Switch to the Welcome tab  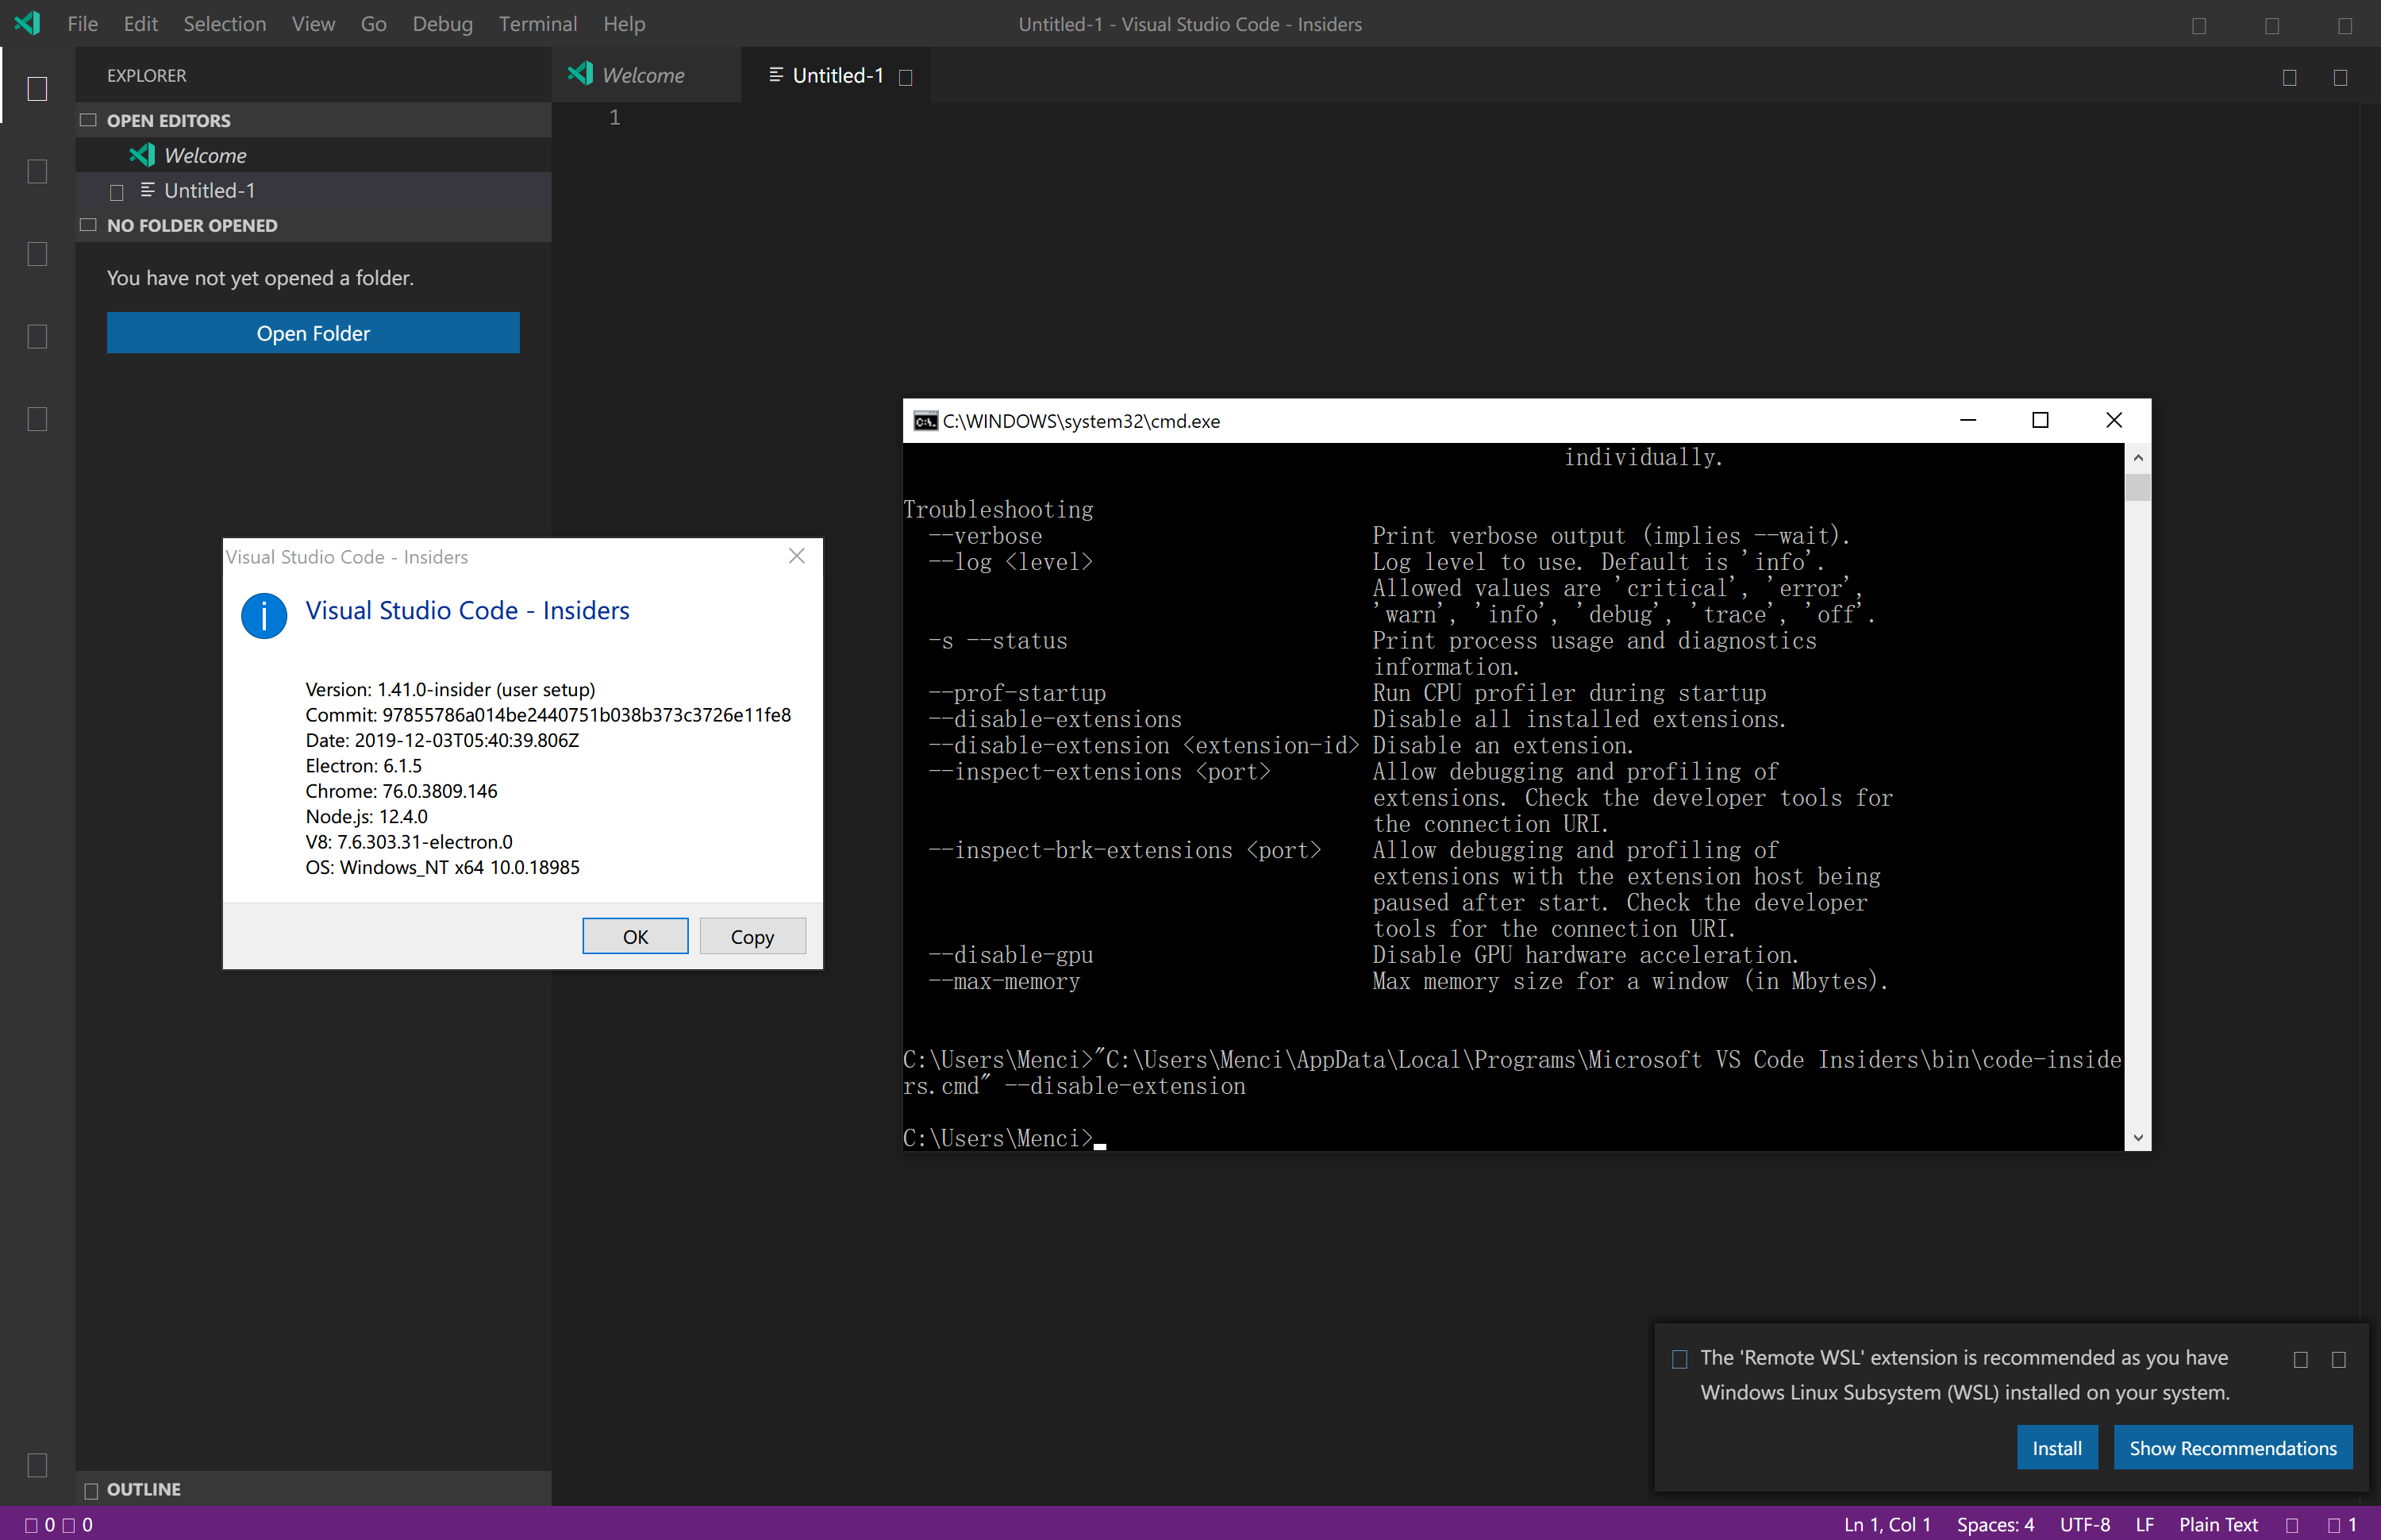(643, 75)
